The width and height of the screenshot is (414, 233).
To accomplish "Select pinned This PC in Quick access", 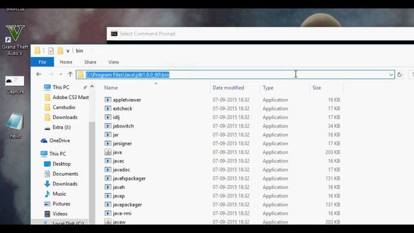I will pos(61,87).
